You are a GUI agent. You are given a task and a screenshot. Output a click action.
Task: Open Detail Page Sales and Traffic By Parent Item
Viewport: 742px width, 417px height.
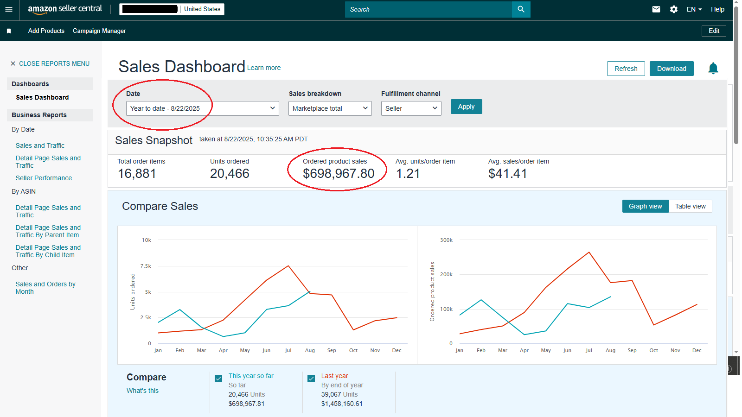pos(48,231)
